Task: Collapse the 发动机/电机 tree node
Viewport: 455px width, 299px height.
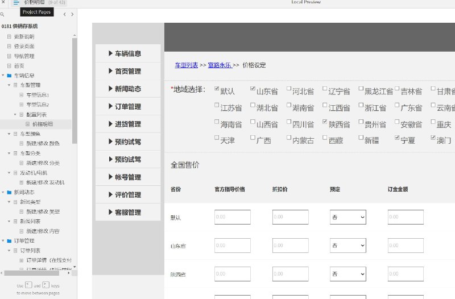Action: 9,173
